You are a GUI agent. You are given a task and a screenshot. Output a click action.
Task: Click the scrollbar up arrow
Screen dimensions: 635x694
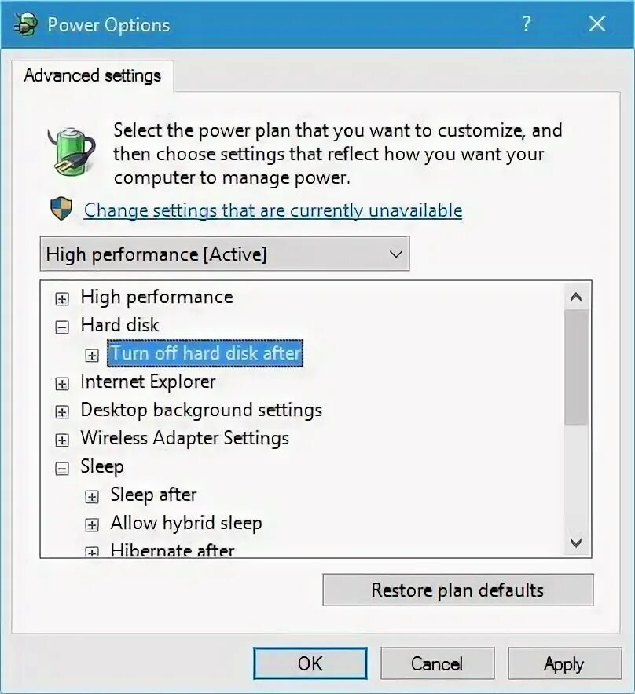pyautogui.click(x=576, y=297)
